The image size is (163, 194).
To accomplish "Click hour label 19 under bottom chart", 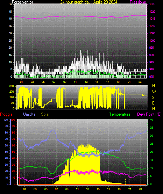I will pos(119,189).
